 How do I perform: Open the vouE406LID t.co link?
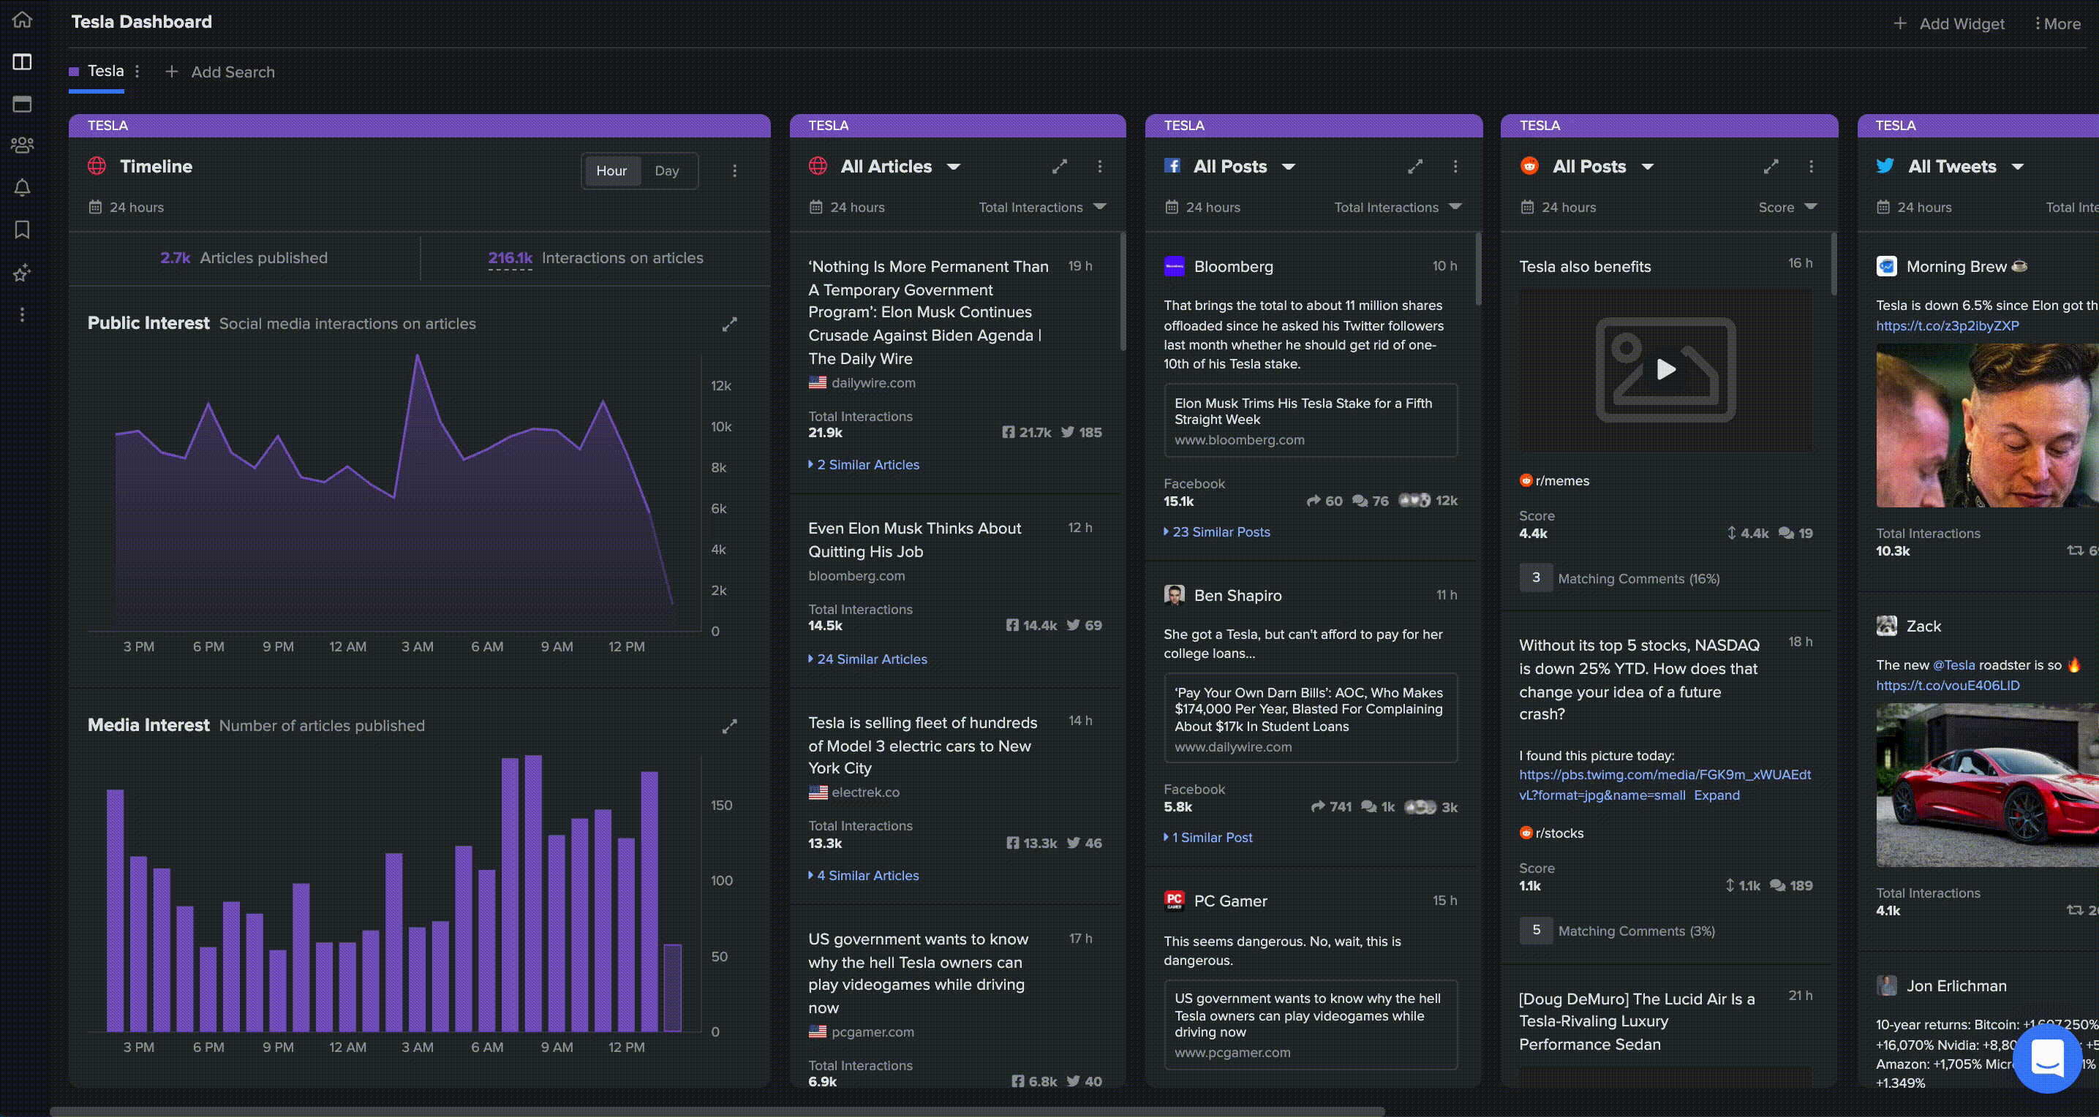tap(1948, 686)
